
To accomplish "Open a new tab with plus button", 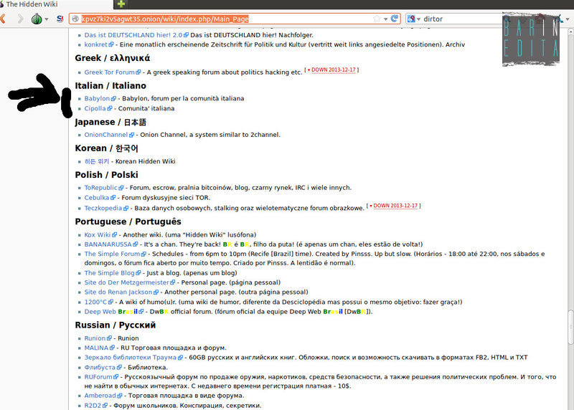I will pos(121,4).
